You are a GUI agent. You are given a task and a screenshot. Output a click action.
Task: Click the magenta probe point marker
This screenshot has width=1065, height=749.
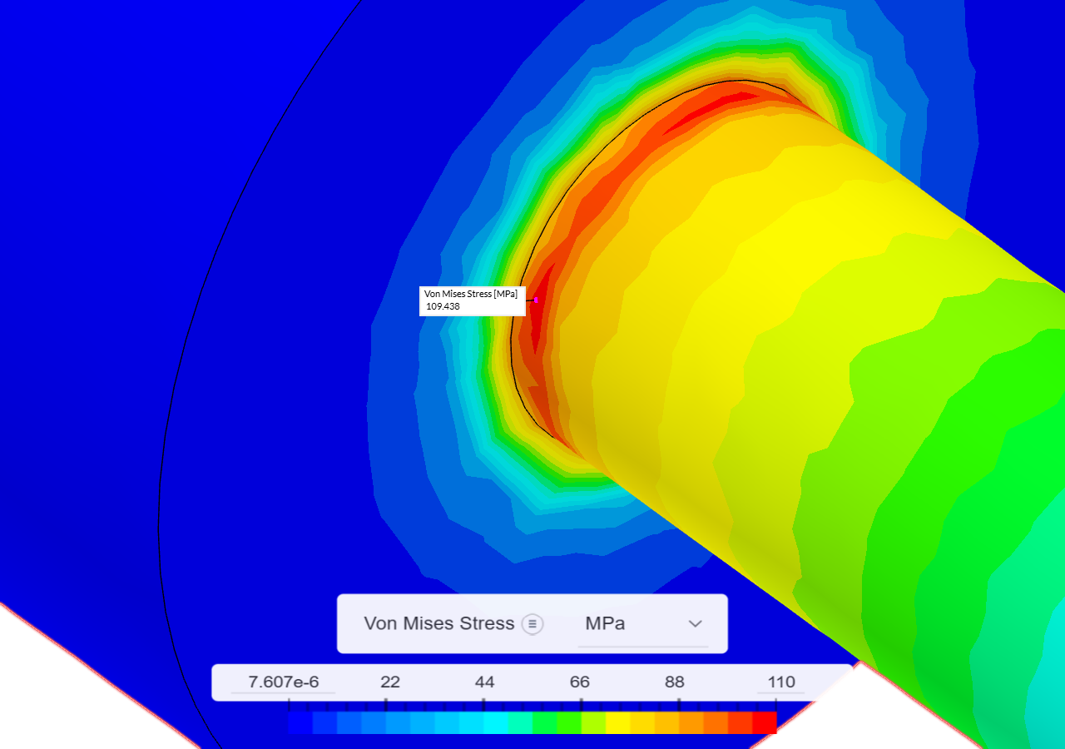pos(536,300)
